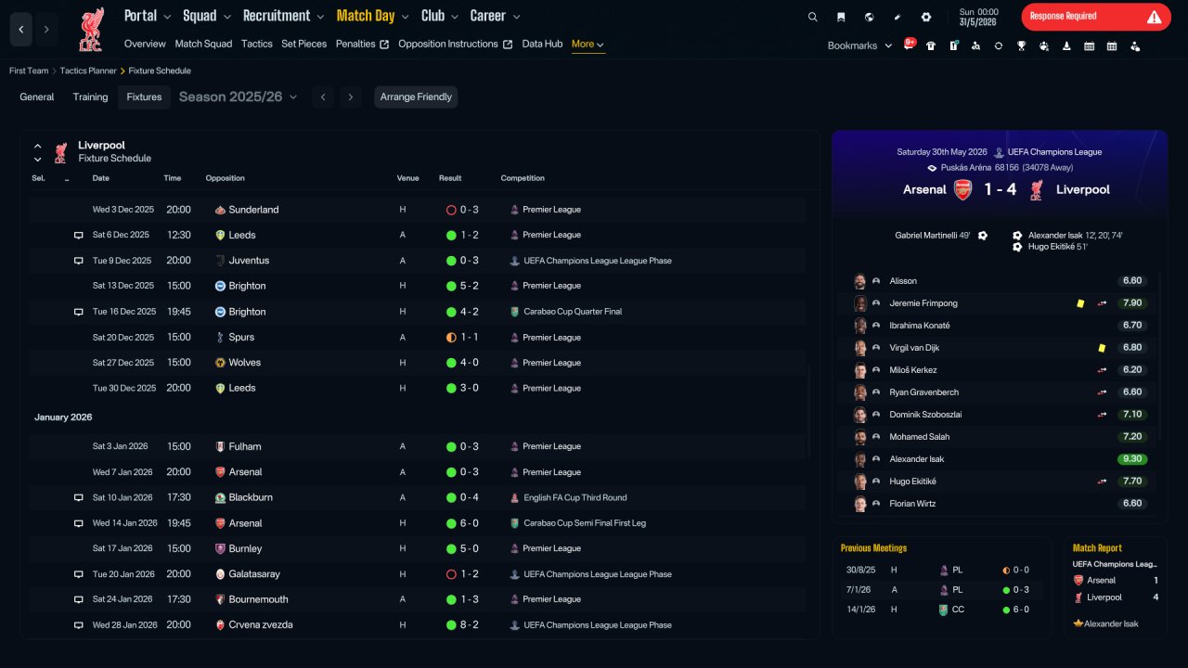Image resolution: width=1188 pixels, height=668 pixels.
Task: Click the shirt icon in shortcut bar
Action: coord(931,45)
